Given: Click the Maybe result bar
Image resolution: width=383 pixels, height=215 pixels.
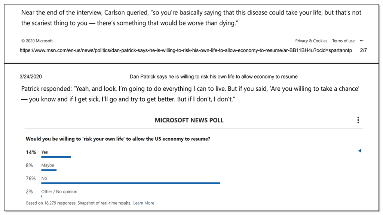Looking at the screenshot, I should tap(49, 170).
